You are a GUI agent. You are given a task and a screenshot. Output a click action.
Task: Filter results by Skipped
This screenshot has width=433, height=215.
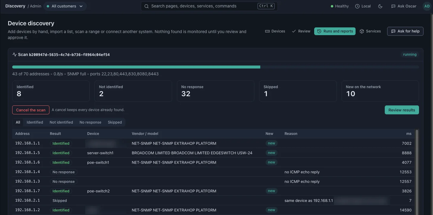[x=115, y=122]
